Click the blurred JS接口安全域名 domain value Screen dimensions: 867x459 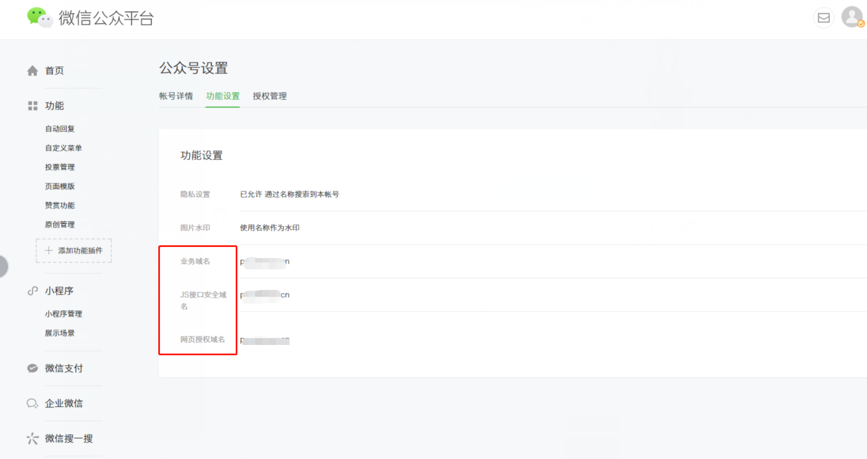(265, 295)
